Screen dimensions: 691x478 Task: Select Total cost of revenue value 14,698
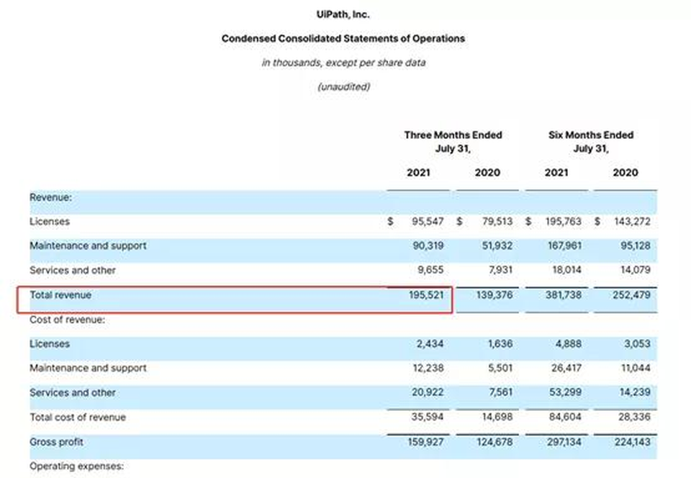497,417
